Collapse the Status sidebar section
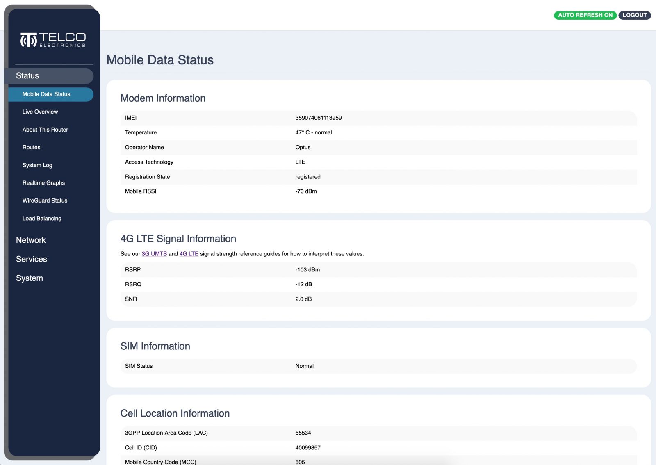This screenshot has width=656, height=465. click(x=49, y=76)
